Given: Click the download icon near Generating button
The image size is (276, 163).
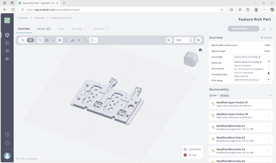Looking at the screenshot, I should click(264, 29).
